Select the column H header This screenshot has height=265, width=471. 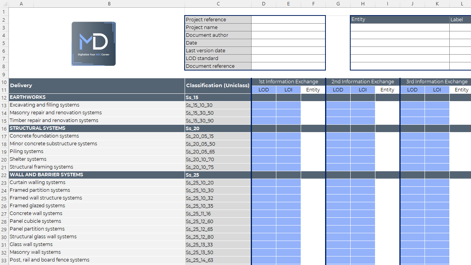[x=363, y=3]
